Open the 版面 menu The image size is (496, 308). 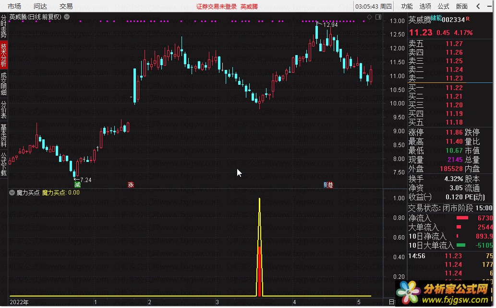click(462, 6)
